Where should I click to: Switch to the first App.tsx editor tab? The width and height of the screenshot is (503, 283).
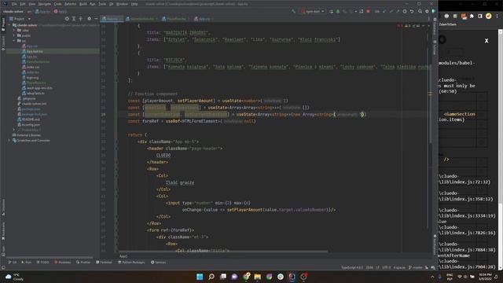pyautogui.click(x=112, y=19)
